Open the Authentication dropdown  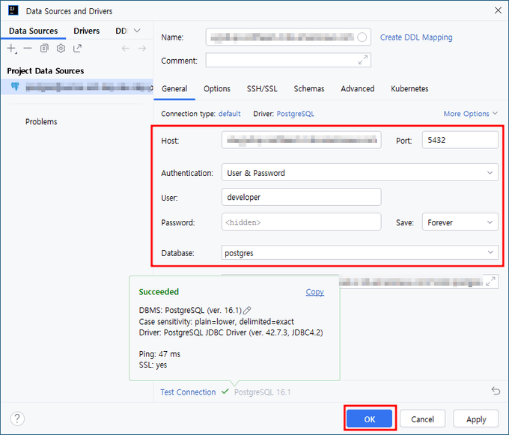359,173
